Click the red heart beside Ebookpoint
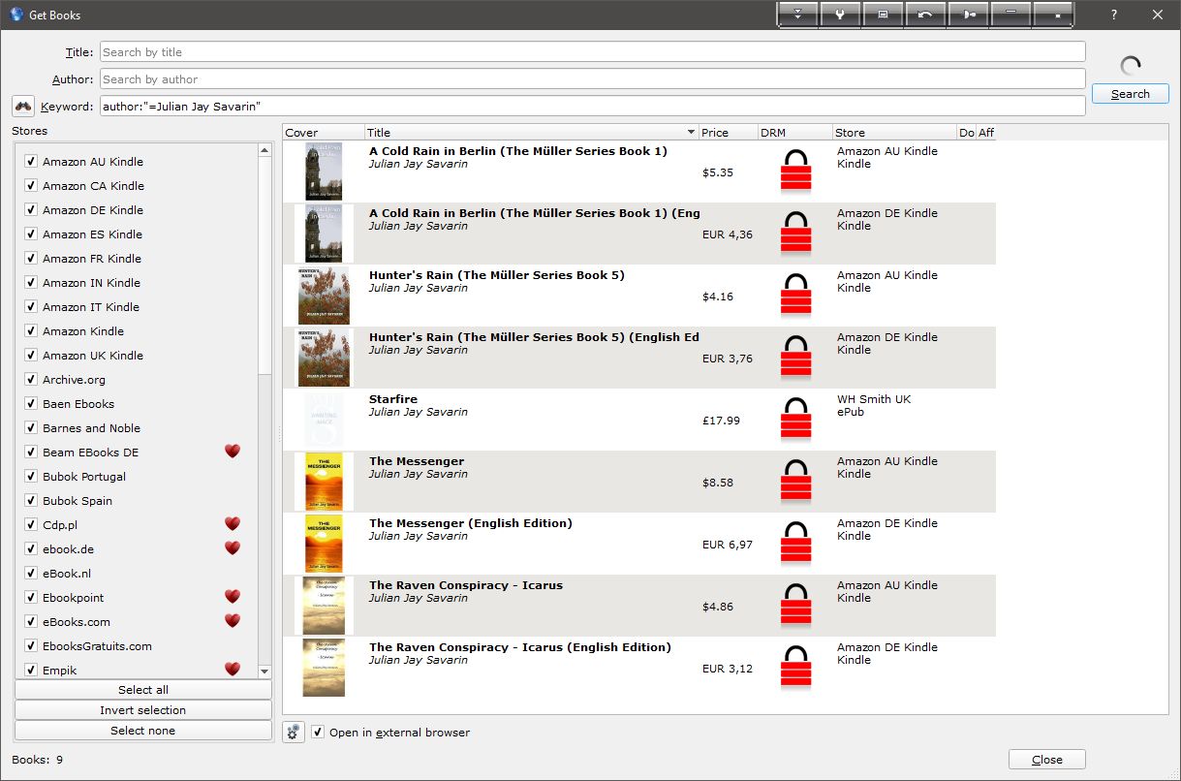Viewport: 1181px width, 781px height. [x=232, y=596]
